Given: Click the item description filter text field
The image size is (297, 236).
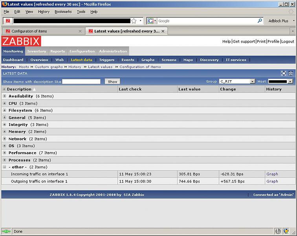Looking at the screenshot, I should point(81,81).
